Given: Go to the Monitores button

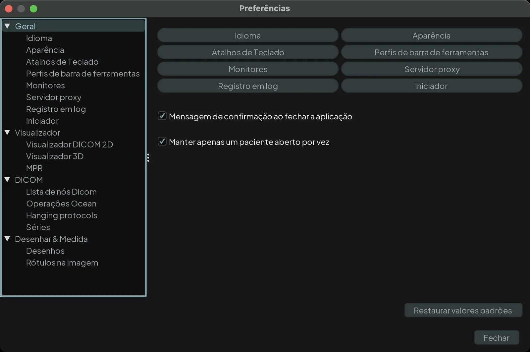Looking at the screenshot, I should [x=248, y=69].
